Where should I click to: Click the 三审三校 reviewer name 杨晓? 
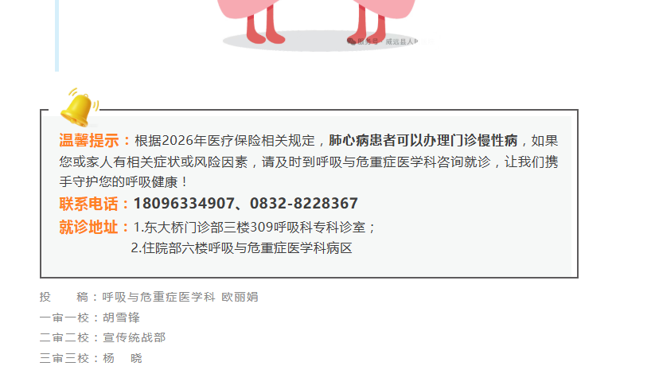point(123,358)
